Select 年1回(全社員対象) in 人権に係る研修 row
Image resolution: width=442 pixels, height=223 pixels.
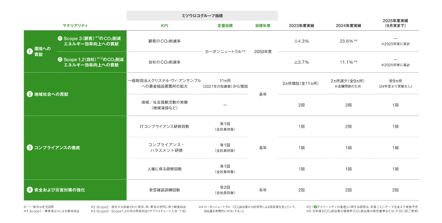[x=225, y=169]
